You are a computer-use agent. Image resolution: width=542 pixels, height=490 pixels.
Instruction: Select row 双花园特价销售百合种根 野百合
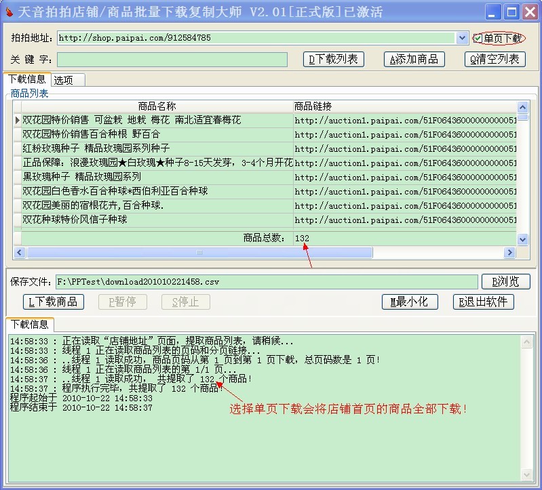click(156, 134)
